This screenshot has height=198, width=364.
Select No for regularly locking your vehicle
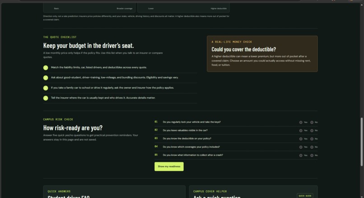pos(312,122)
